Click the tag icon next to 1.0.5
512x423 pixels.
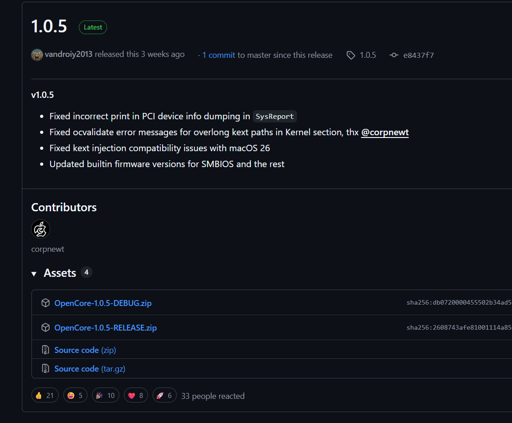coord(351,55)
